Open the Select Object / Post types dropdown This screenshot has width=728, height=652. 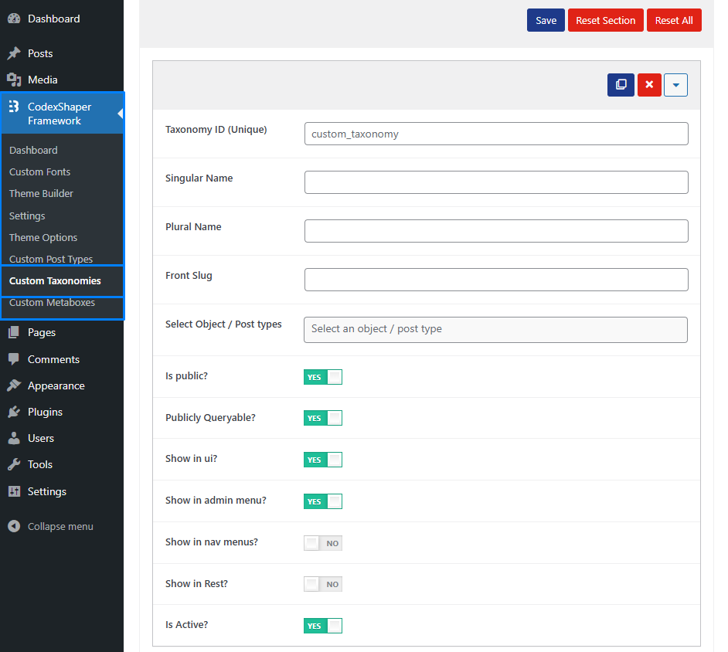[x=495, y=329]
